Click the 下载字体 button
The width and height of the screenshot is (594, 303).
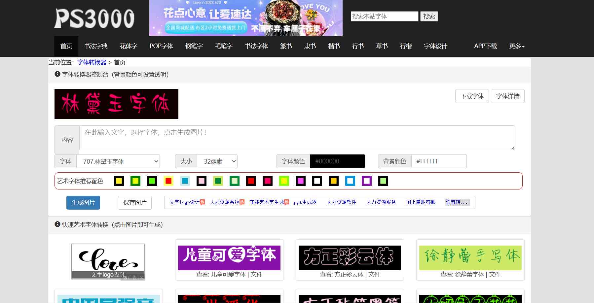click(x=472, y=96)
